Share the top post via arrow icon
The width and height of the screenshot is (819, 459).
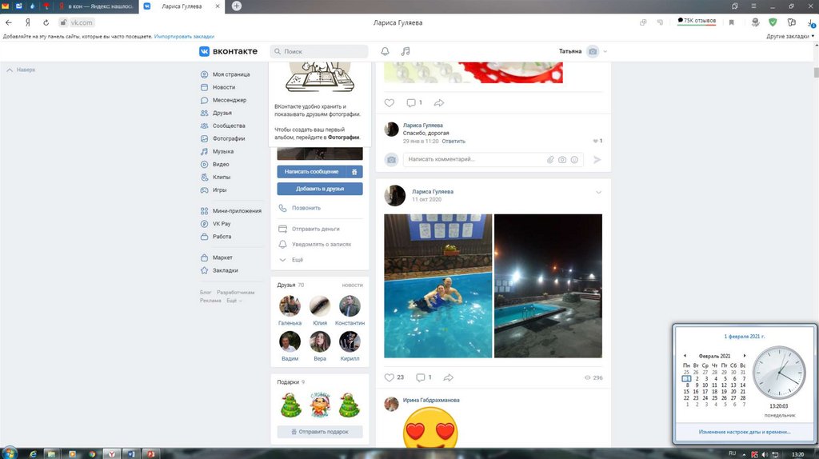[439, 103]
